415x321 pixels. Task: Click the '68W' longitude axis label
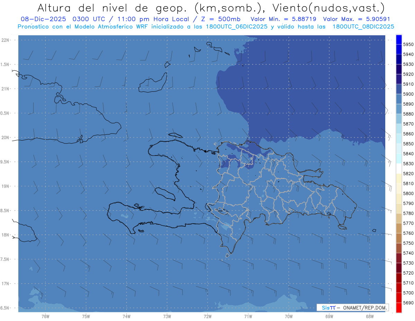click(370, 316)
